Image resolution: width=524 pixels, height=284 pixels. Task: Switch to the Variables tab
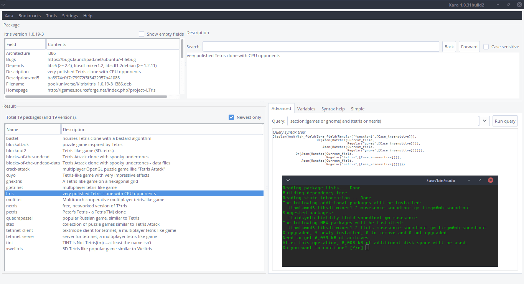pyautogui.click(x=306, y=109)
